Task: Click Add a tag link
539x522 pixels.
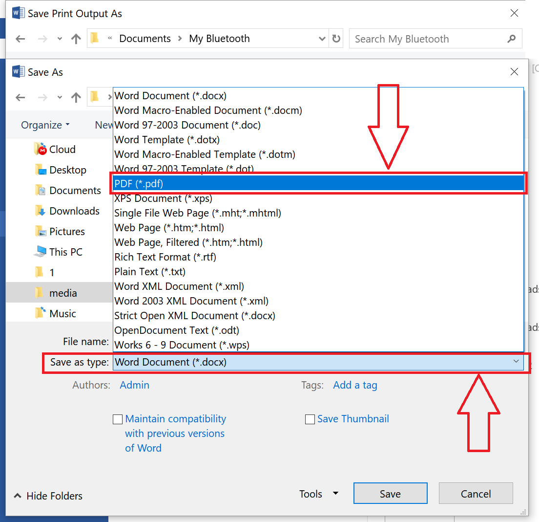Action: click(x=355, y=385)
